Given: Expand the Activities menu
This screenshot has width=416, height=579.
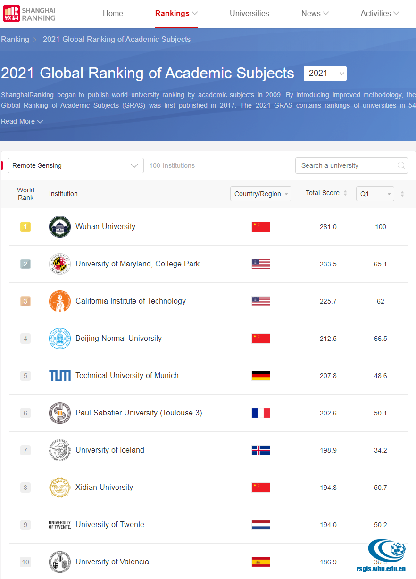Looking at the screenshot, I should coord(380,14).
